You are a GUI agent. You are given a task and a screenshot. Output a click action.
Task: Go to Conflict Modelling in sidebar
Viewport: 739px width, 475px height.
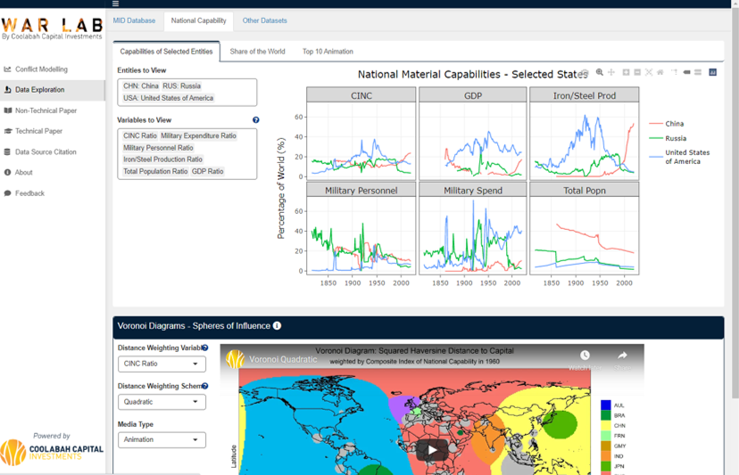pos(41,70)
